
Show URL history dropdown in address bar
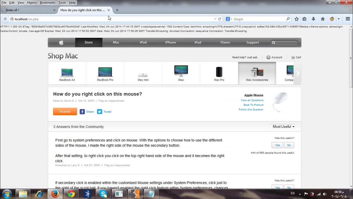(215, 19)
